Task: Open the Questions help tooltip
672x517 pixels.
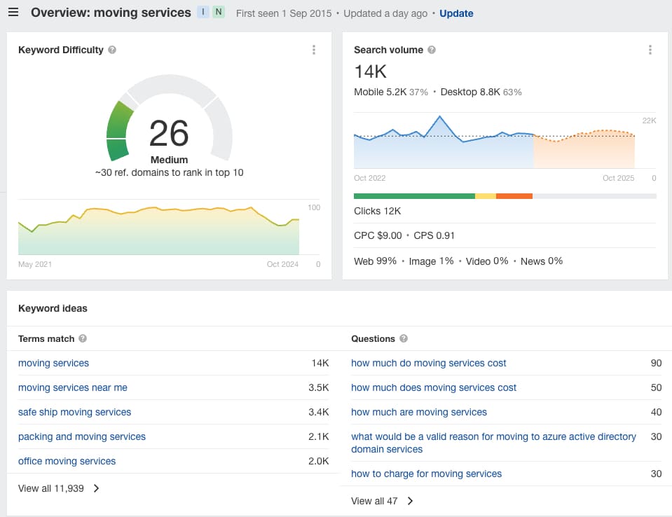Action: (x=404, y=338)
